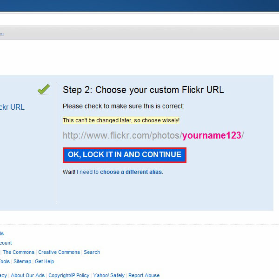Open The Commons footer link
This screenshot has width=279, height=279.
(19, 252)
